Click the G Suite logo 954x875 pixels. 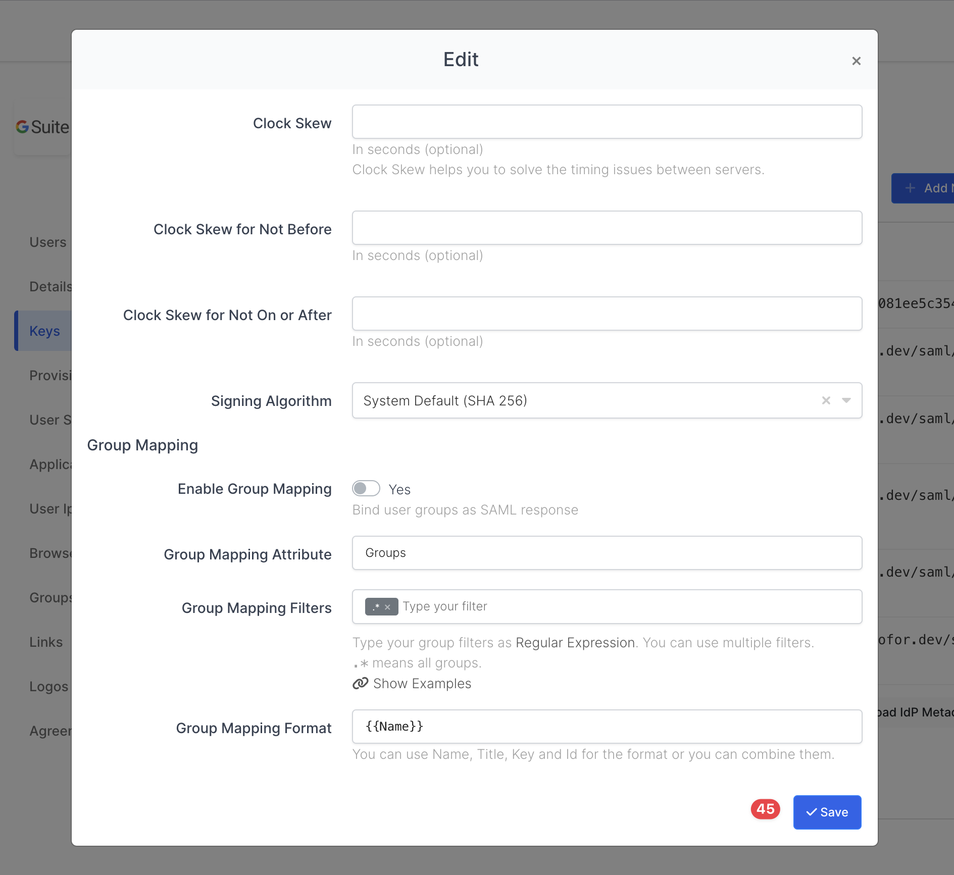[x=42, y=127]
